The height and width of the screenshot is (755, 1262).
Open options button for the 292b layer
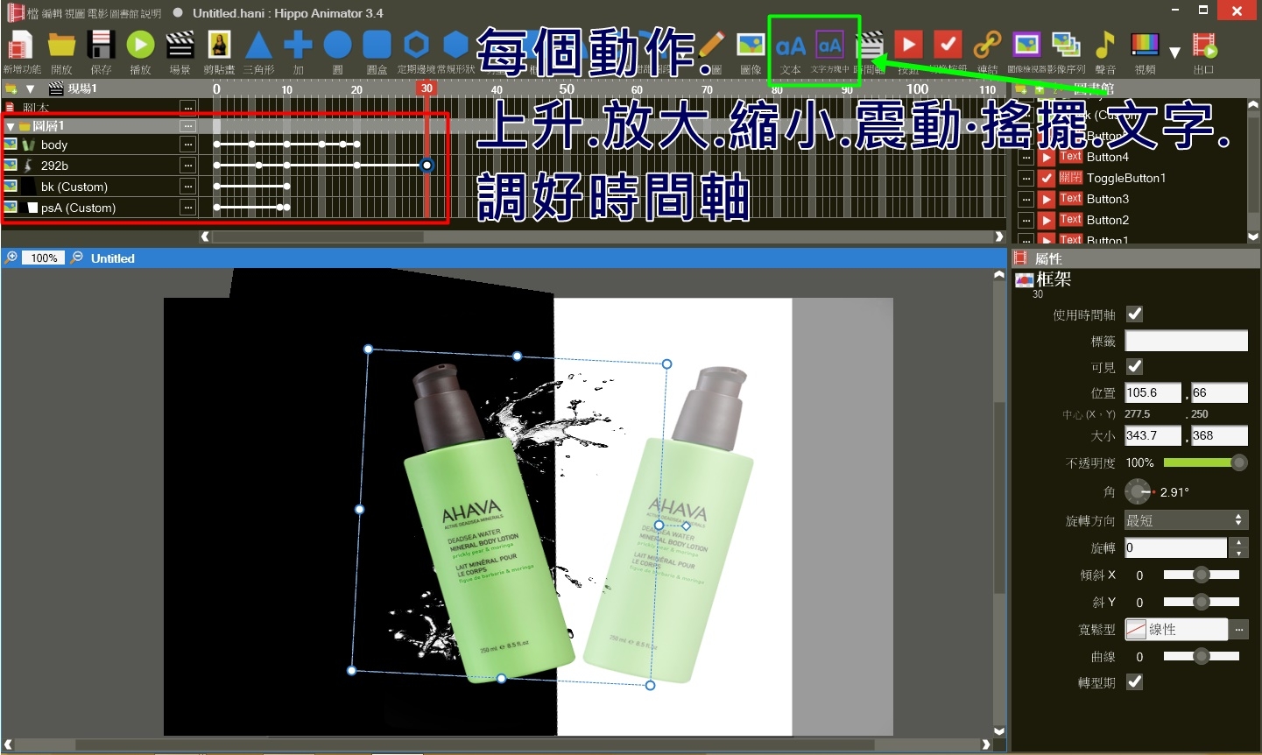coord(187,166)
